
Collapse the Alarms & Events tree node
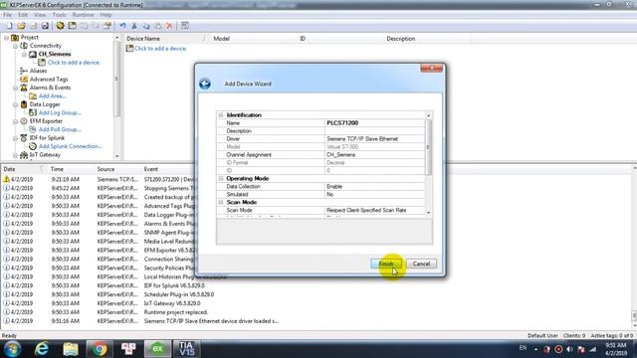pyautogui.click(x=16, y=88)
